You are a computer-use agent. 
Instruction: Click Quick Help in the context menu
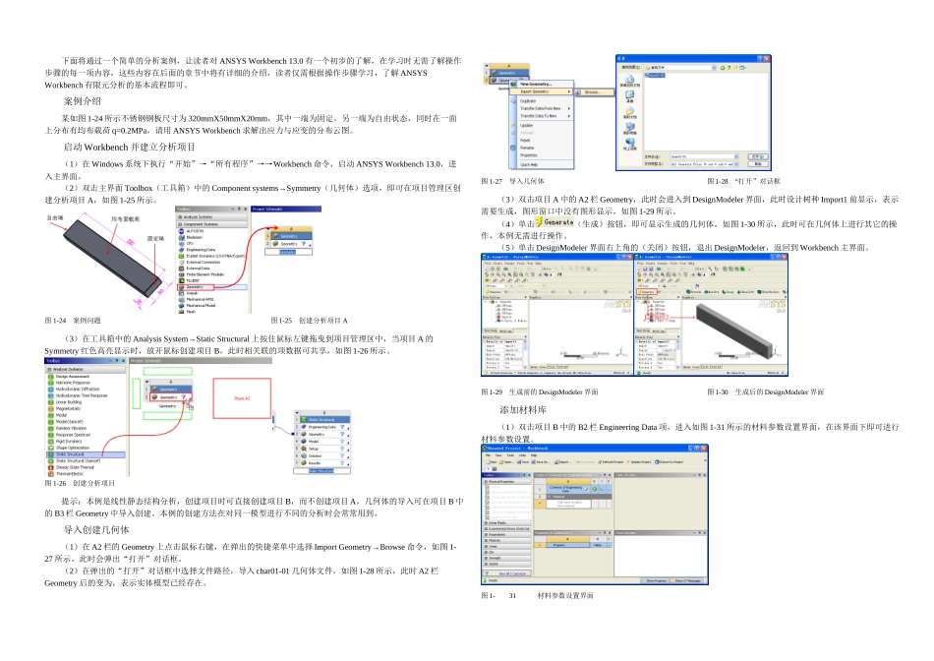[x=542, y=164]
